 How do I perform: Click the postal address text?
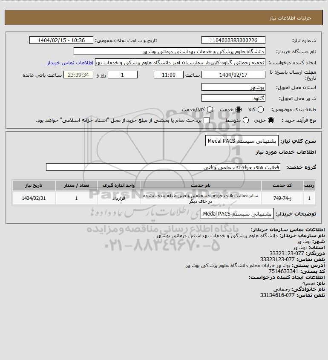pyautogui.click(x=238, y=265)
